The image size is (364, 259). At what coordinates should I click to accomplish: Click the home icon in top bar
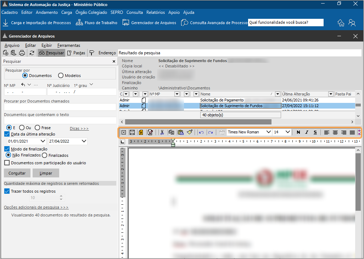click(341, 23)
